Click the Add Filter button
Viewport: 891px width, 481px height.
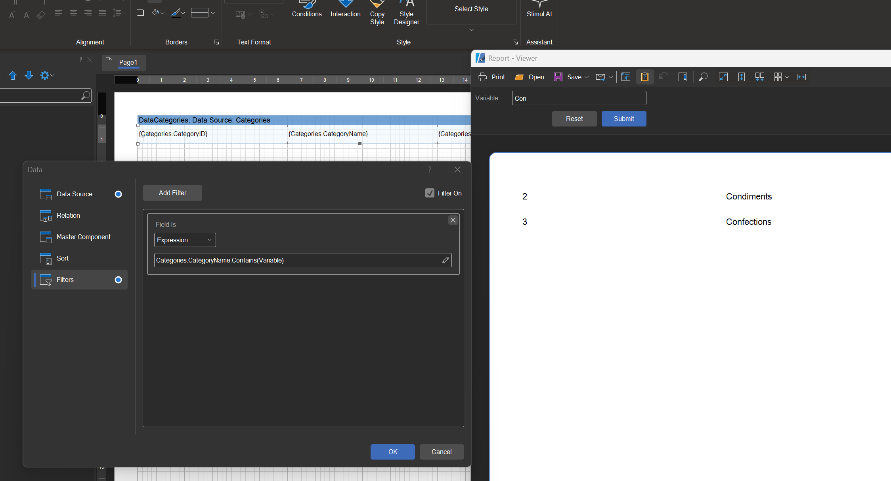172,193
